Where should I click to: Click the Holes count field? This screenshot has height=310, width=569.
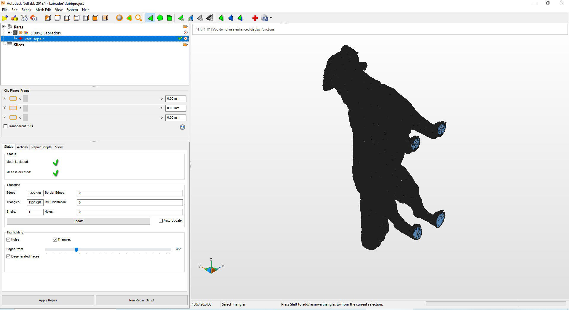pyautogui.click(x=130, y=212)
